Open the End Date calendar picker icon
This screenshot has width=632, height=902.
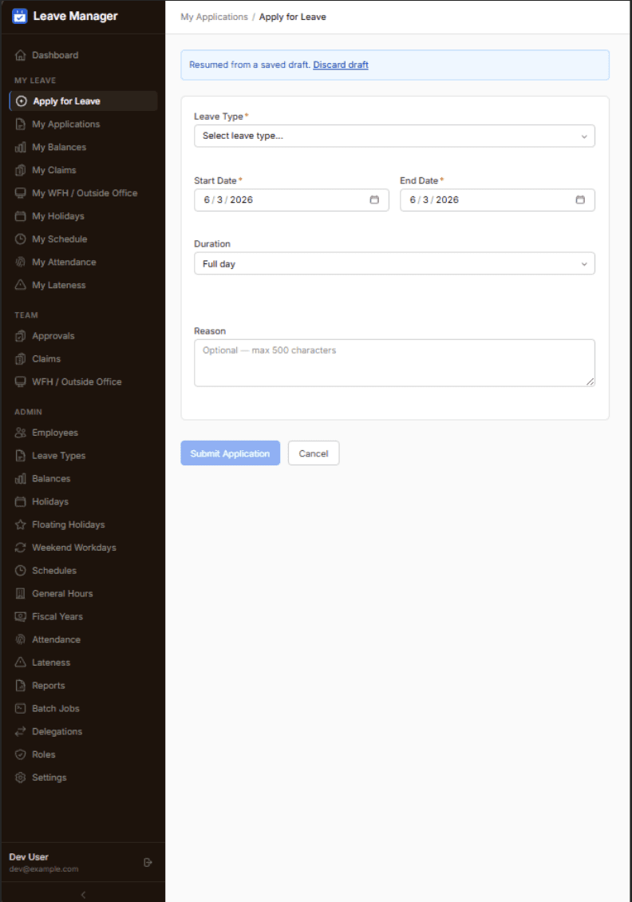(x=580, y=200)
